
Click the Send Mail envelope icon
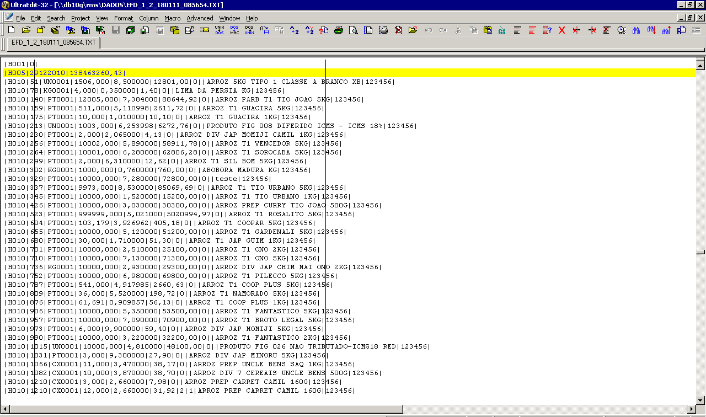(x=205, y=30)
